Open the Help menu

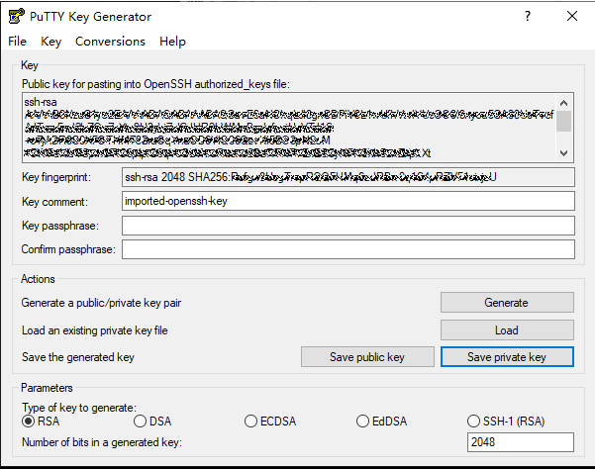pos(172,41)
